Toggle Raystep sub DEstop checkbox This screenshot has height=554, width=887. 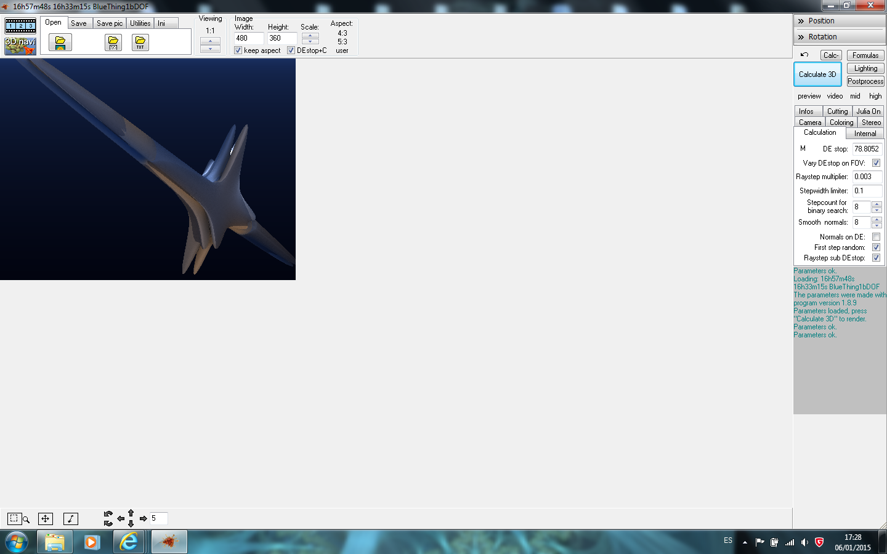coord(876,258)
